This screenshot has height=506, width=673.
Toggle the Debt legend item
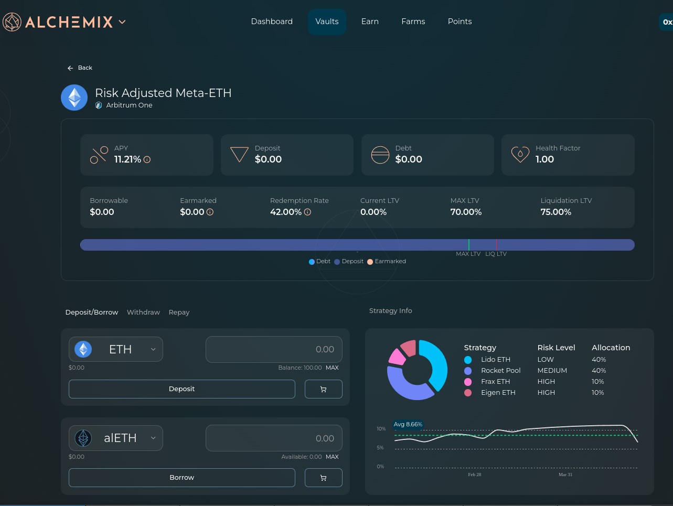(319, 262)
